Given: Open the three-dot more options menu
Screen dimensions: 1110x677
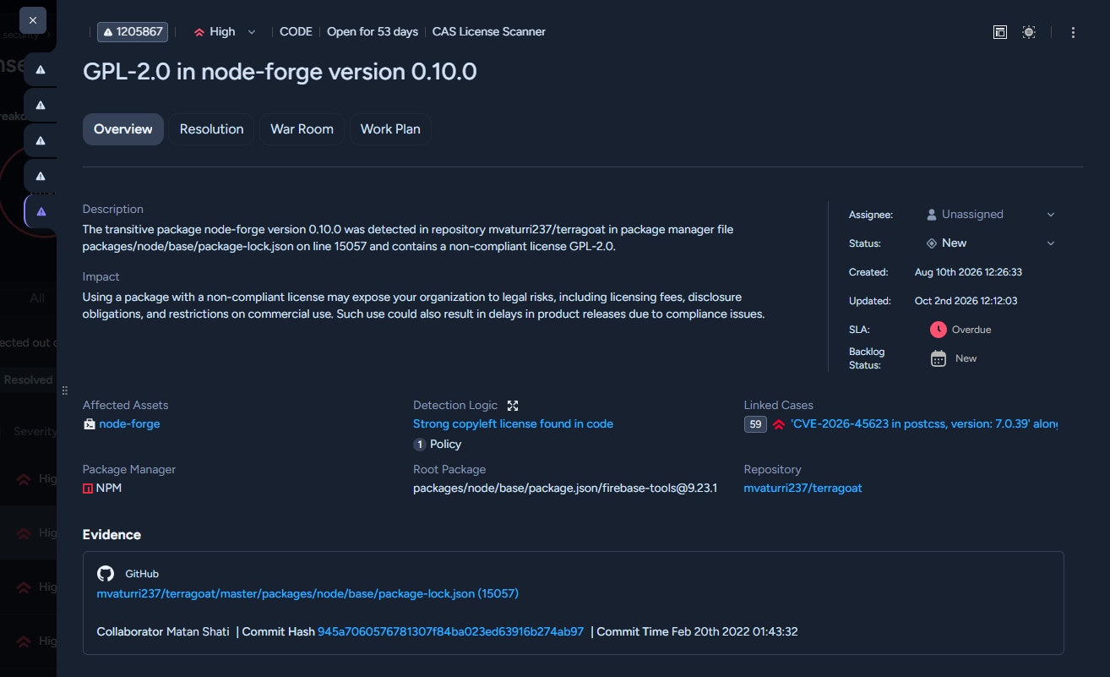Looking at the screenshot, I should tap(1073, 32).
